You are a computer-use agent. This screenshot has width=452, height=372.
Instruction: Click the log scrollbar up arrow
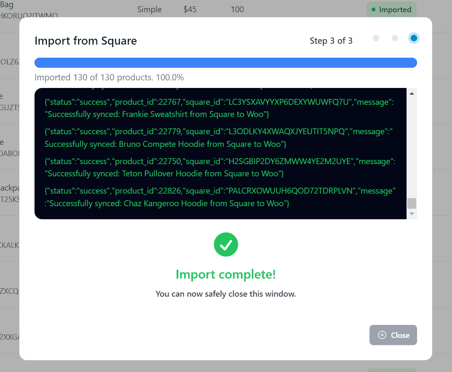pyautogui.click(x=412, y=93)
